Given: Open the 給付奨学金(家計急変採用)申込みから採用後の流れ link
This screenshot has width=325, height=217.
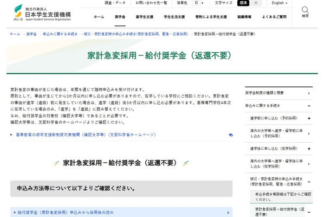Looking at the screenshot, I should tap(66, 213).
